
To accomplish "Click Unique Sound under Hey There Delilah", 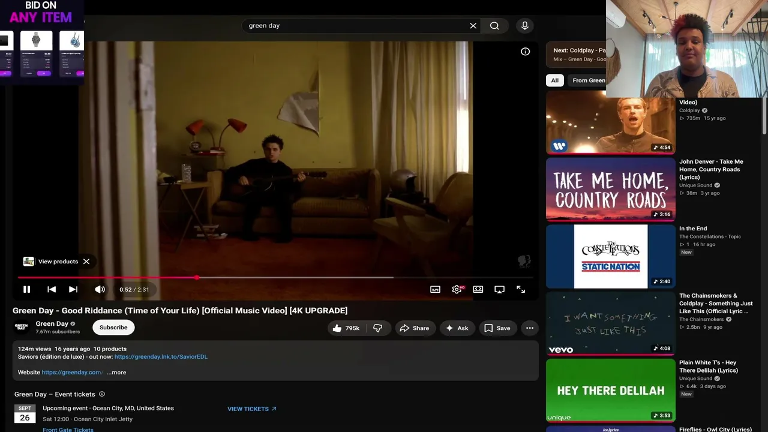I will point(696,379).
